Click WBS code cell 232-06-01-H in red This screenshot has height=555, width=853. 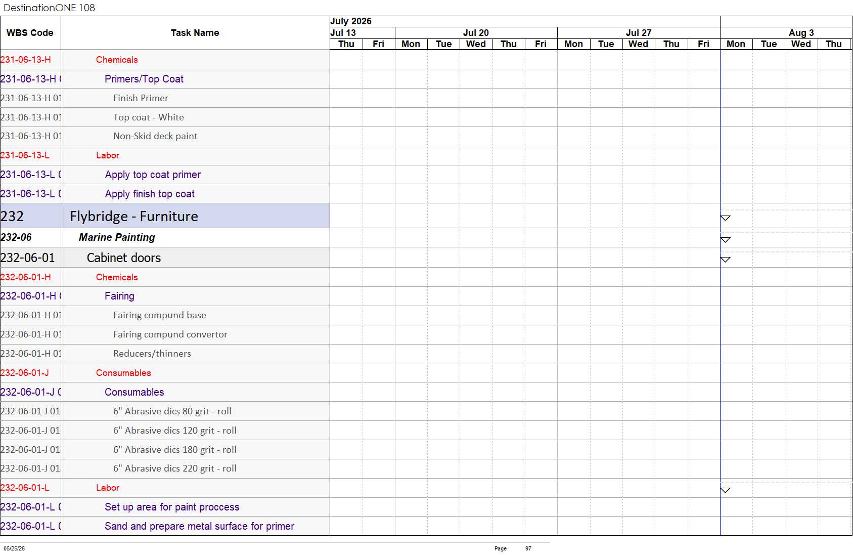click(30, 277)
